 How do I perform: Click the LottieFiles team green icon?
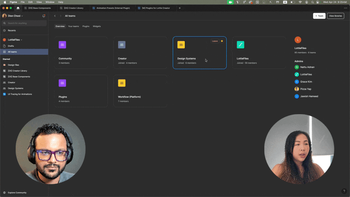[240, 45]
